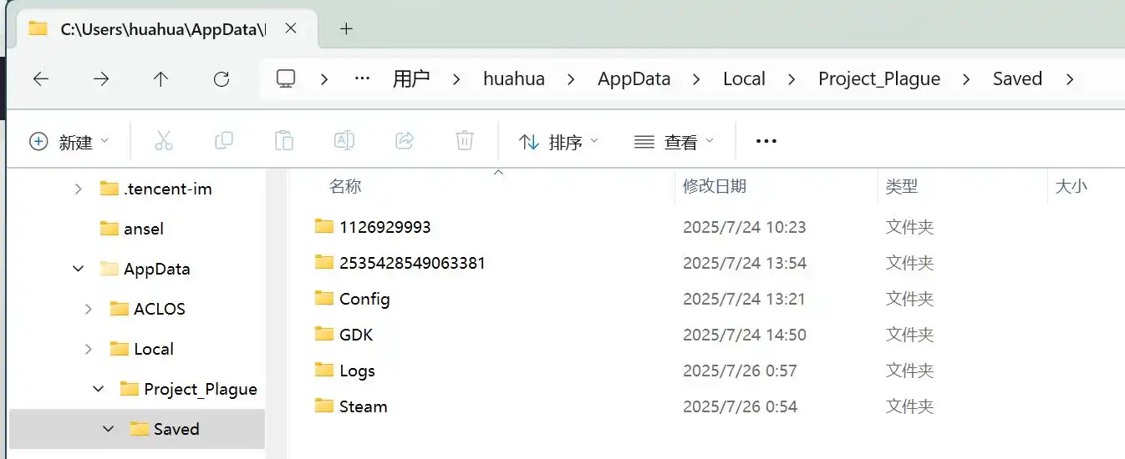
Task: Select the Logs folder
Action: click(357, 370)
